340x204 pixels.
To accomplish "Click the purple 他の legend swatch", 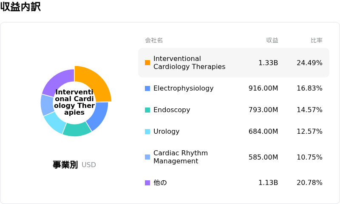I will tap(147, 183).
